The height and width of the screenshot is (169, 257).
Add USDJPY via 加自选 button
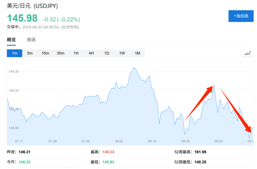(x=241, y=16)
